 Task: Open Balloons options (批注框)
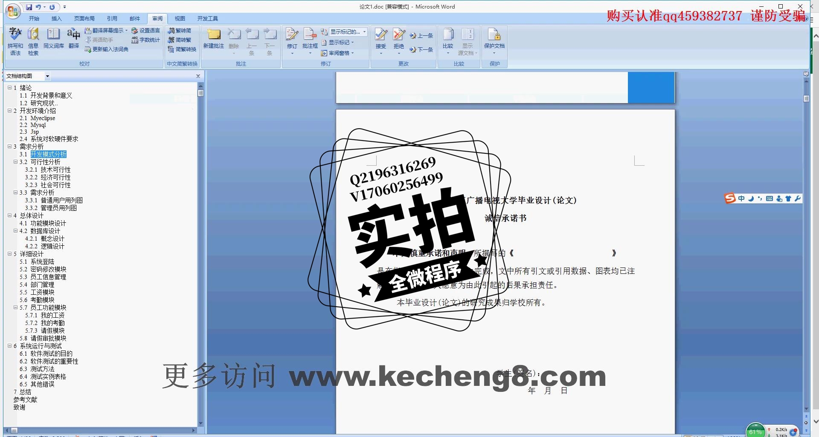coord(310,41)
